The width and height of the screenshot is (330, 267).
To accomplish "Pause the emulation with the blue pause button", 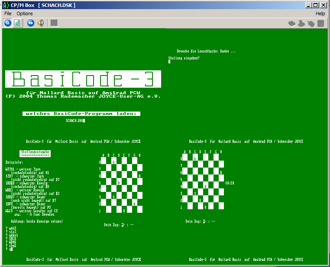I will click(x=7, y=23).
